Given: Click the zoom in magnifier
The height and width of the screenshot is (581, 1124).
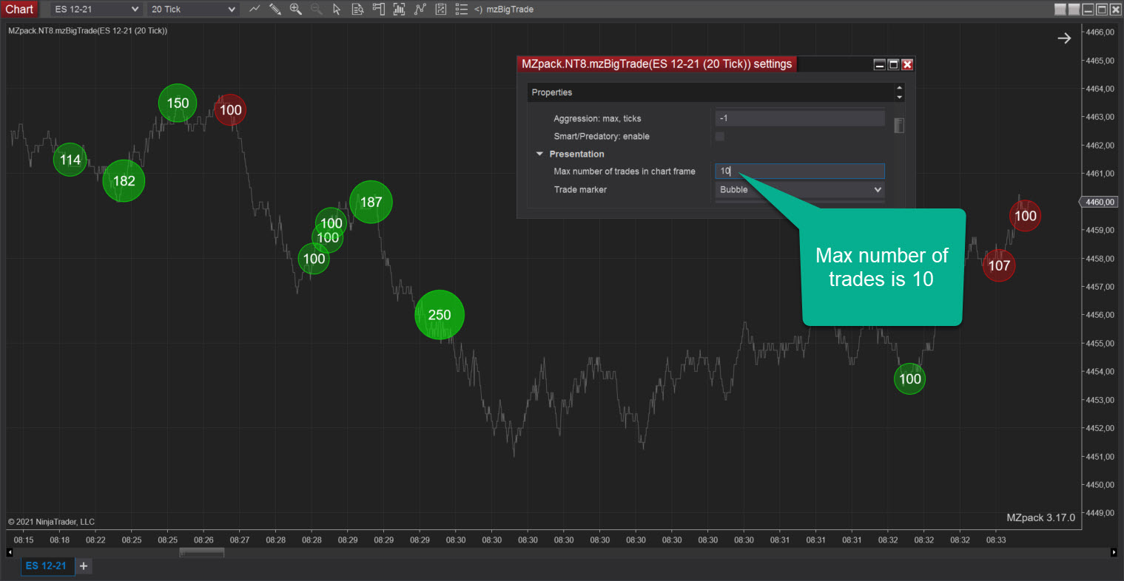Looking at the screenshot, I should click(x=295, y=9).
